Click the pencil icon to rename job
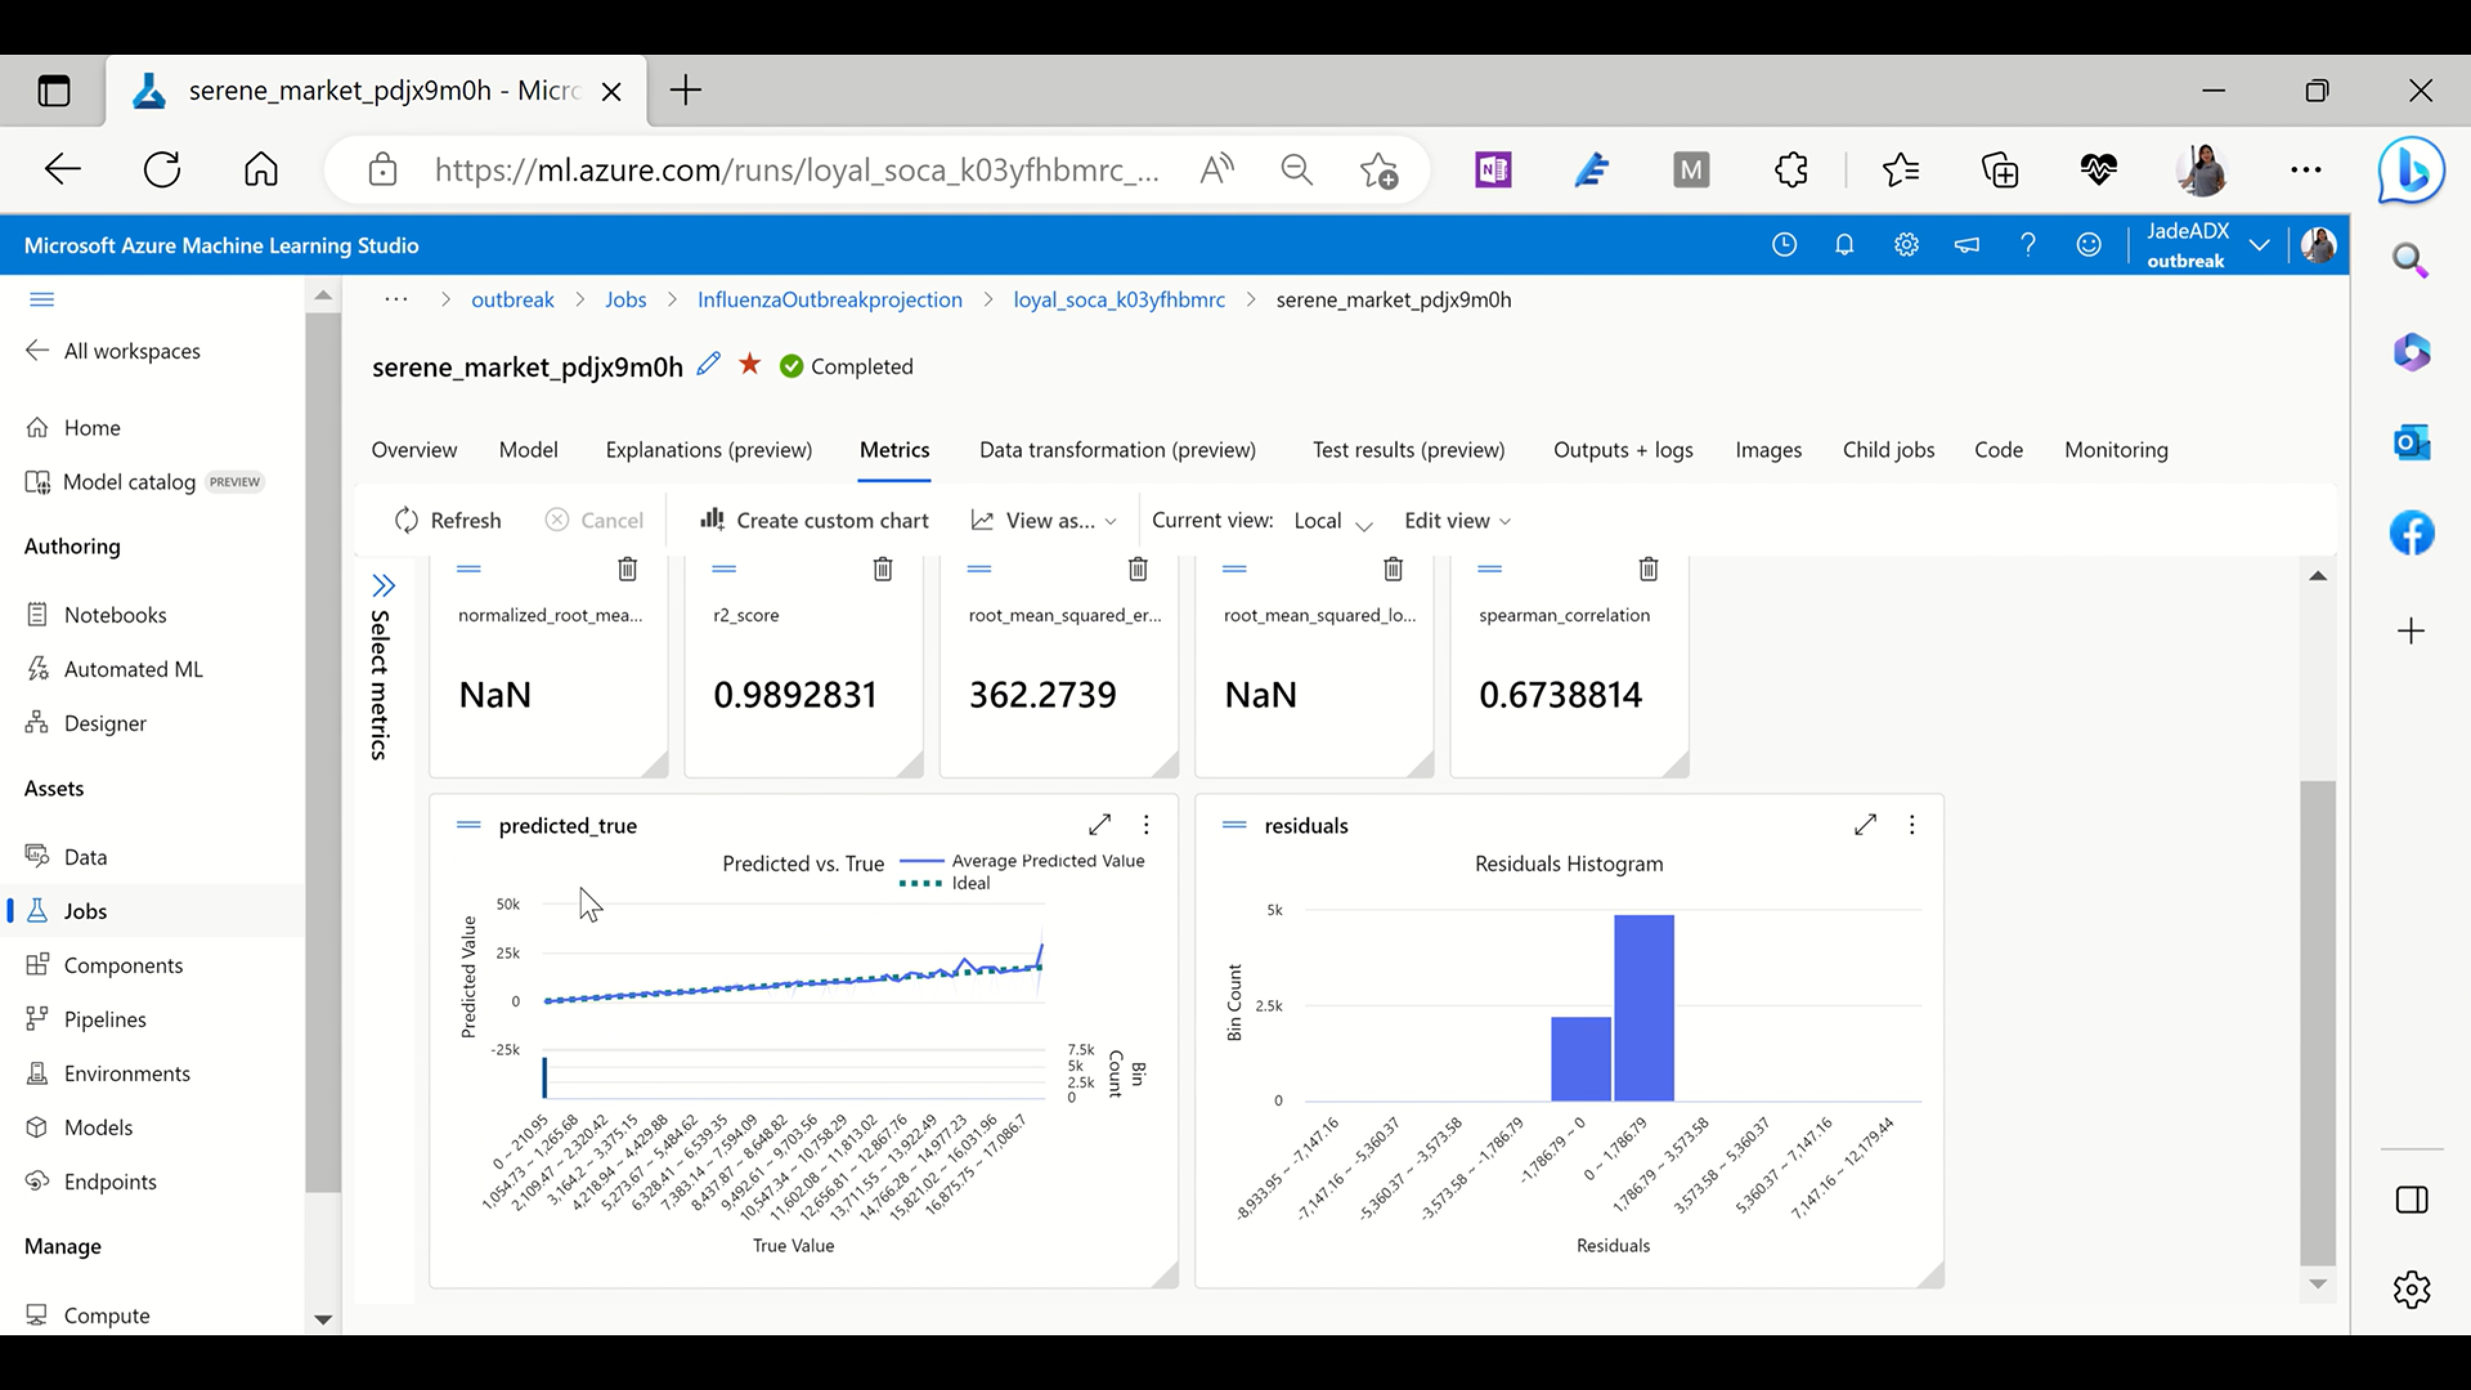The image size is (2471, 1390). 708,364
